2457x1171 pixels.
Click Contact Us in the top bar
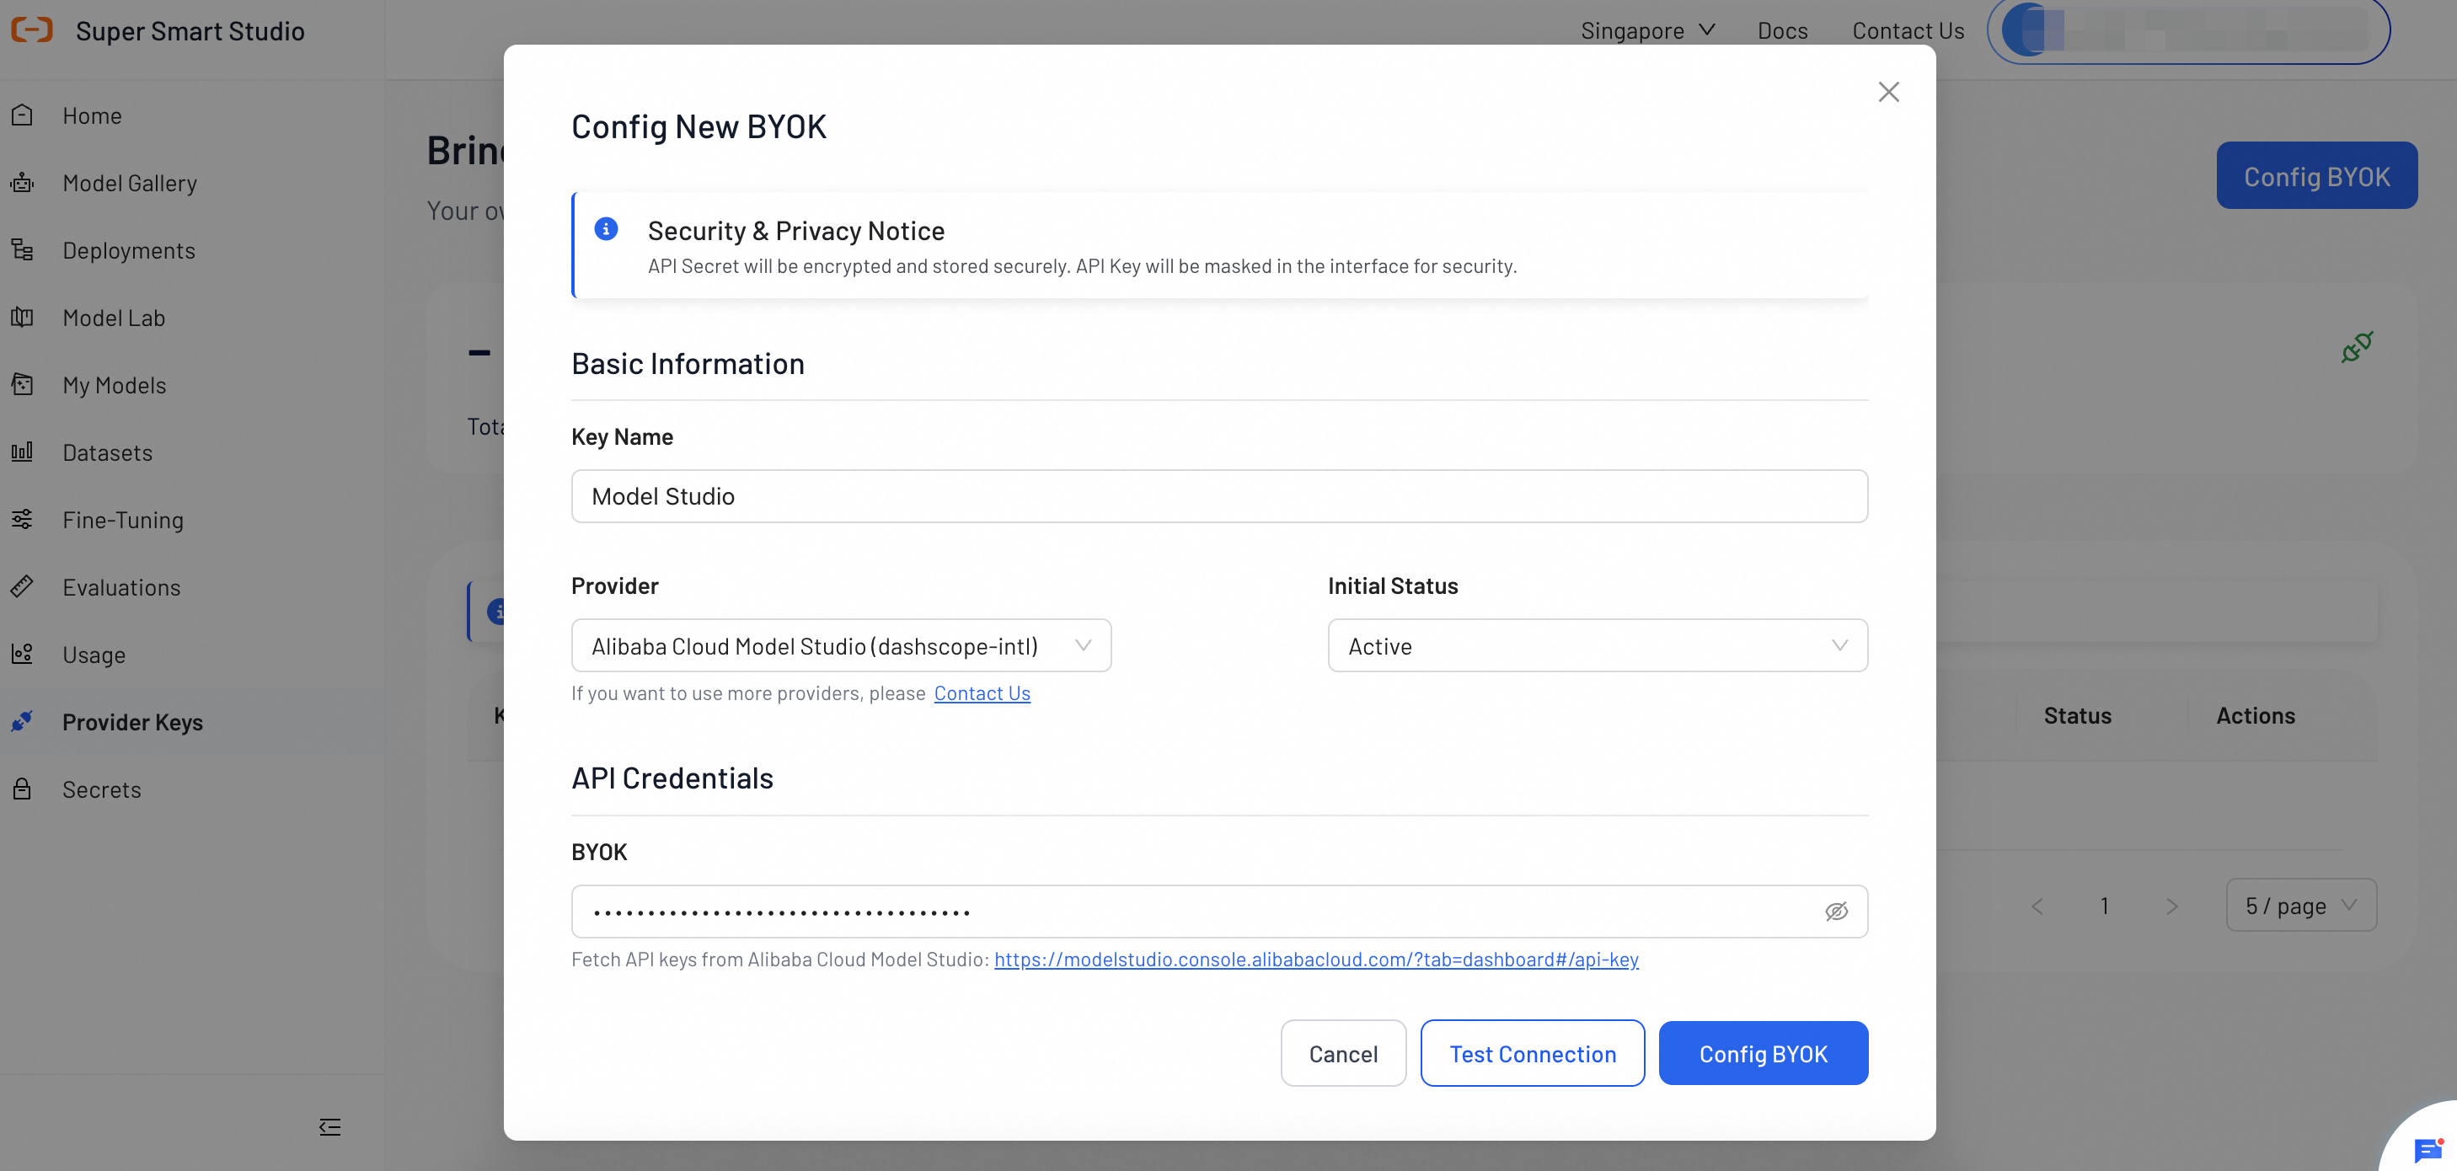1908,30
